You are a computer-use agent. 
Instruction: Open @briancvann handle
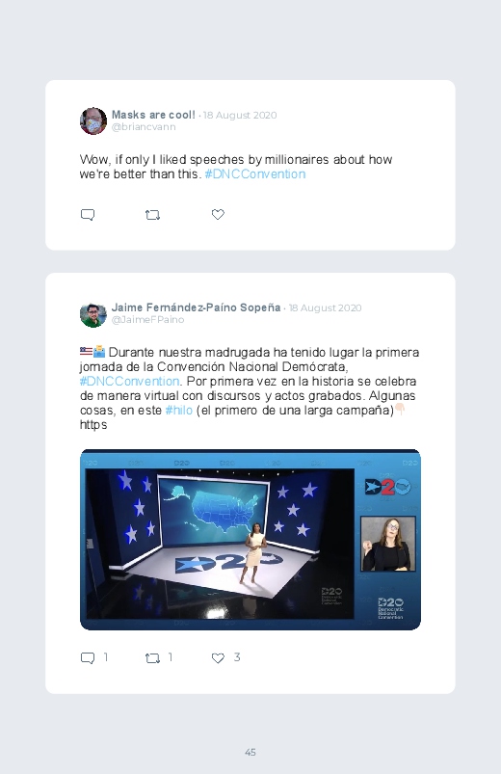click(x=144, y=127)
